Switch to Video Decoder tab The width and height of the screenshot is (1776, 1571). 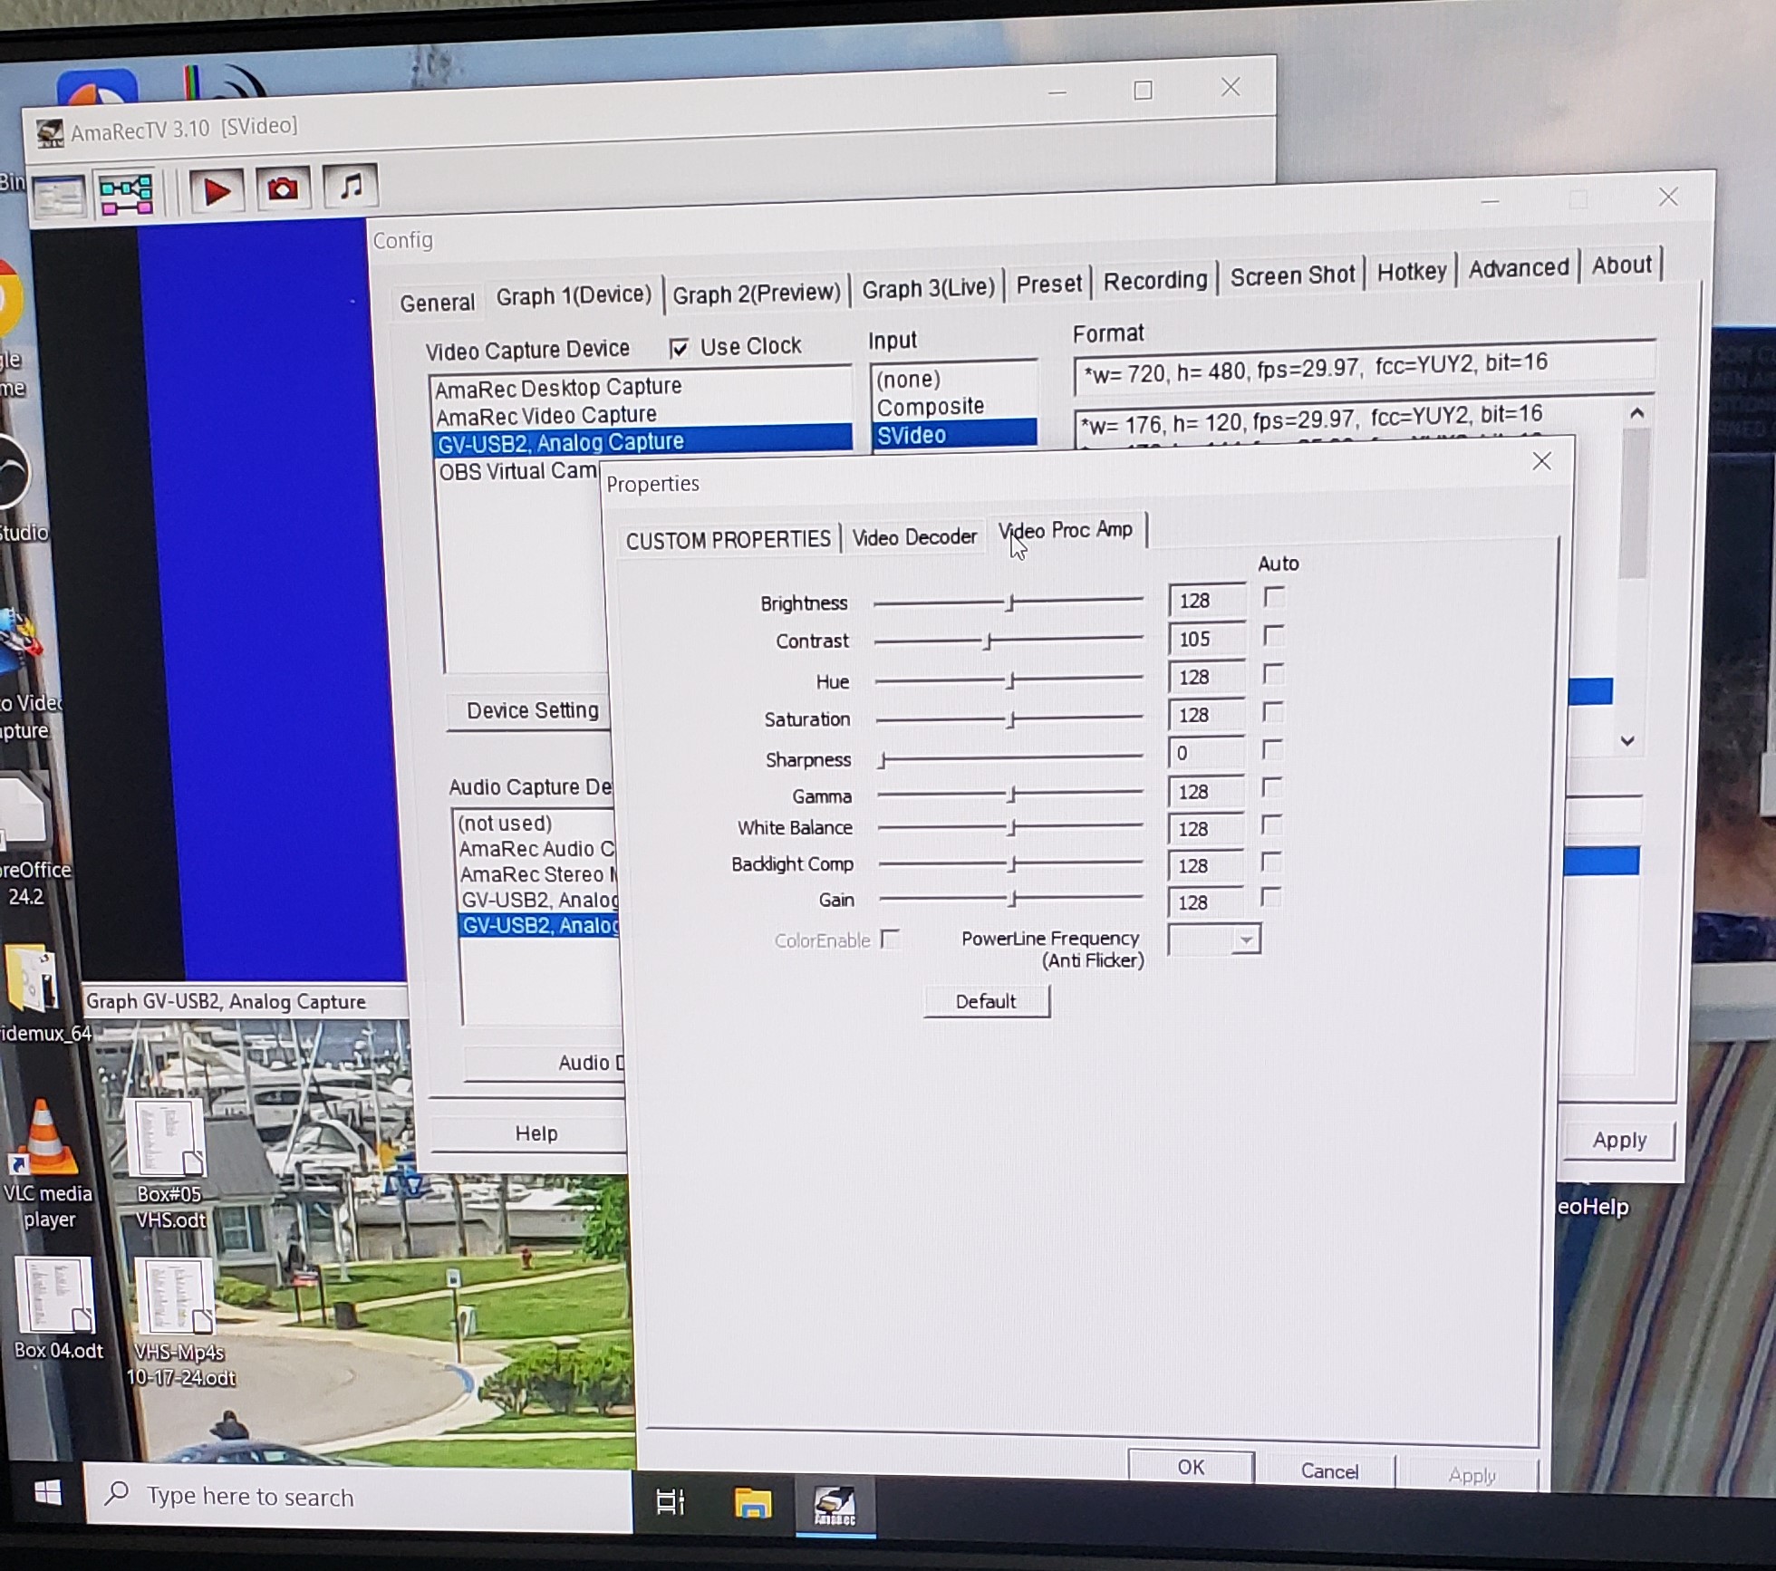(x=914, y=537)
